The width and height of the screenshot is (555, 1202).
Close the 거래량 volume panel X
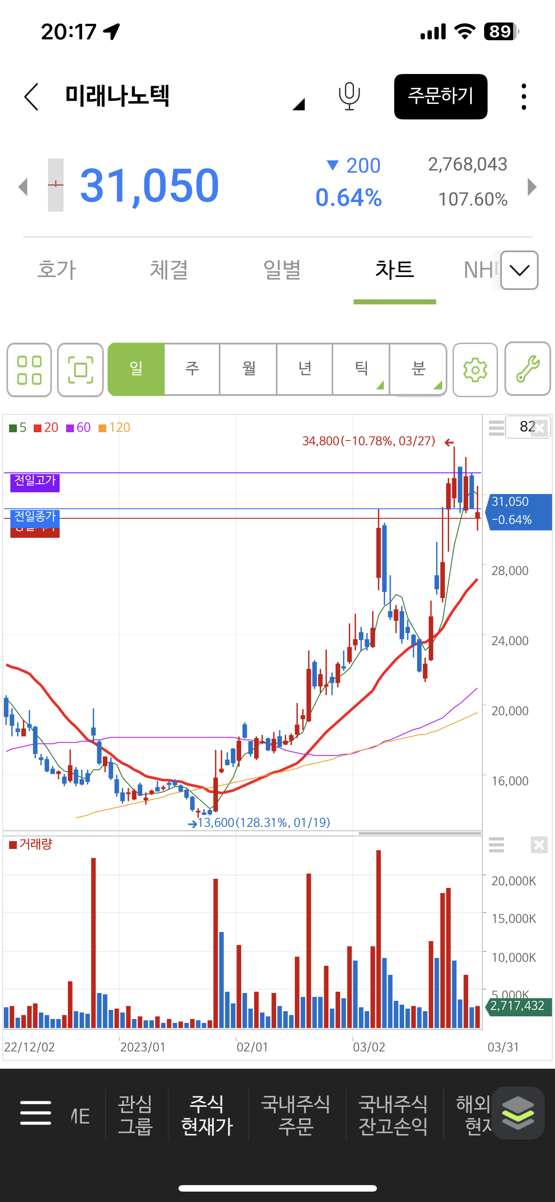pos(539,845)
